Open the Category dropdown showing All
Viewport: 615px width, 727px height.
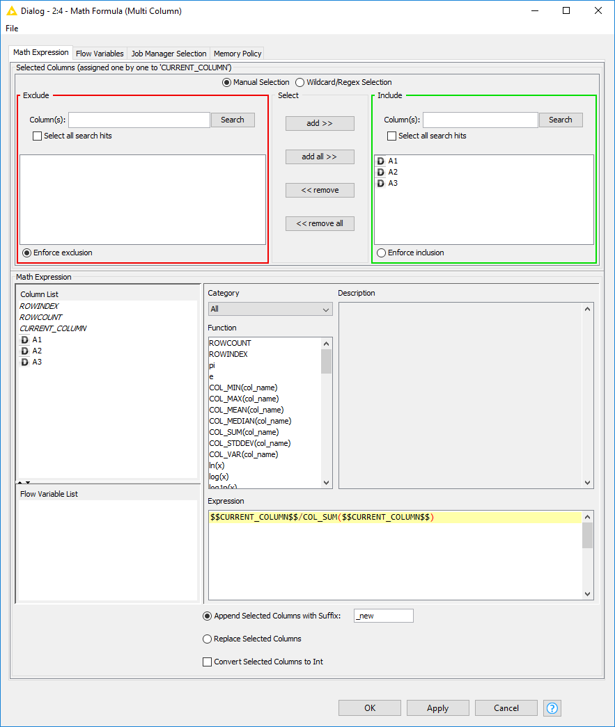(270, 308)
